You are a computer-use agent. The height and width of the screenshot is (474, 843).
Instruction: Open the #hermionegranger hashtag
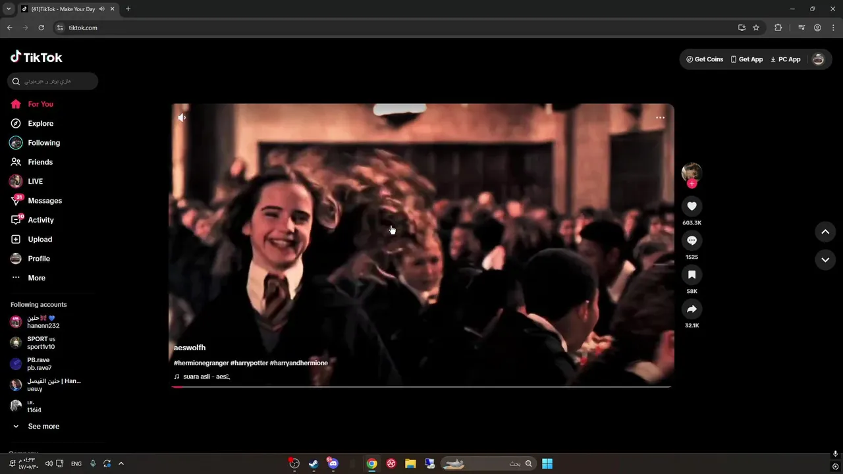201,363
